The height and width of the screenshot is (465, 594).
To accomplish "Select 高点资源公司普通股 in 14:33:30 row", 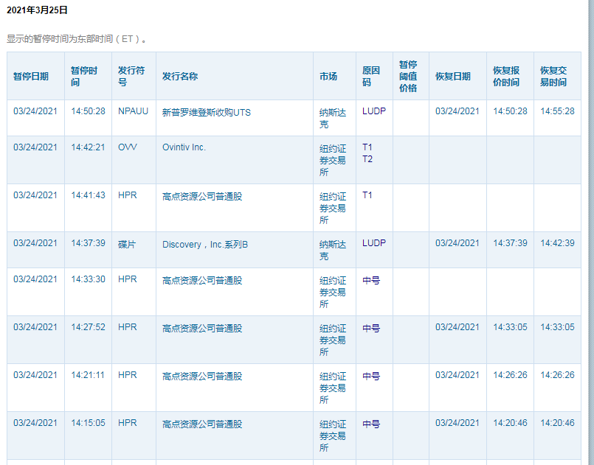I will point(202,280).
